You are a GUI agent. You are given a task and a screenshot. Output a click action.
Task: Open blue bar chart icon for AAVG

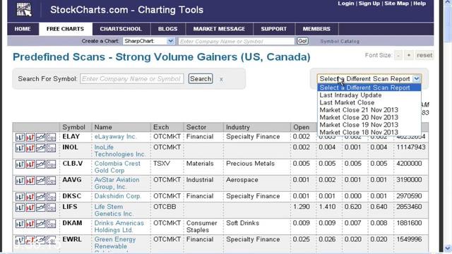tap(20, 181)
